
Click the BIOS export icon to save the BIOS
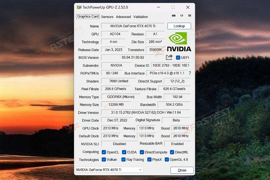click(x=169, y=57)
